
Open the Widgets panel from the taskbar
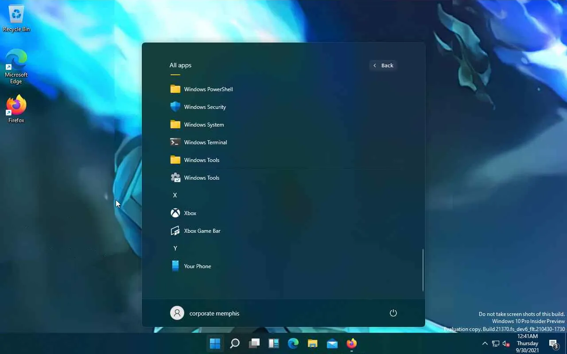pyautogui.click(x=274, y=343)
